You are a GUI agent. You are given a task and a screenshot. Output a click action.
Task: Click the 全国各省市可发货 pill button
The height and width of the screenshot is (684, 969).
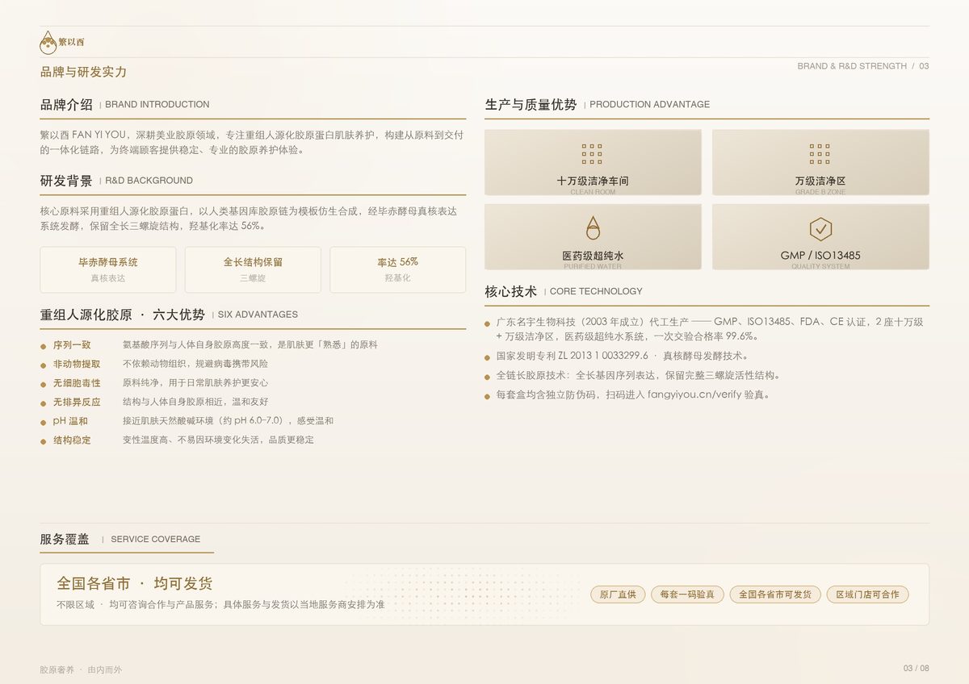[x=775, y=594]
